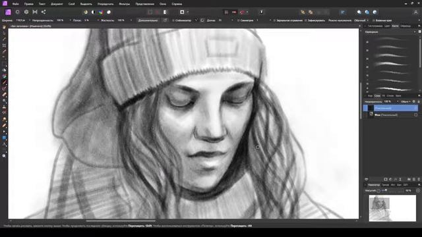Image resolution: width=422 pixels, height=237 pixels.
Task: Open the Длина length dropdown
Action: point(232,20)
